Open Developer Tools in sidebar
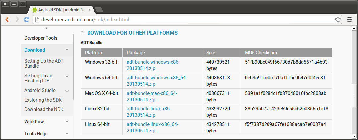358x140 pixels. pyautogui.click(x=41, y=38)
